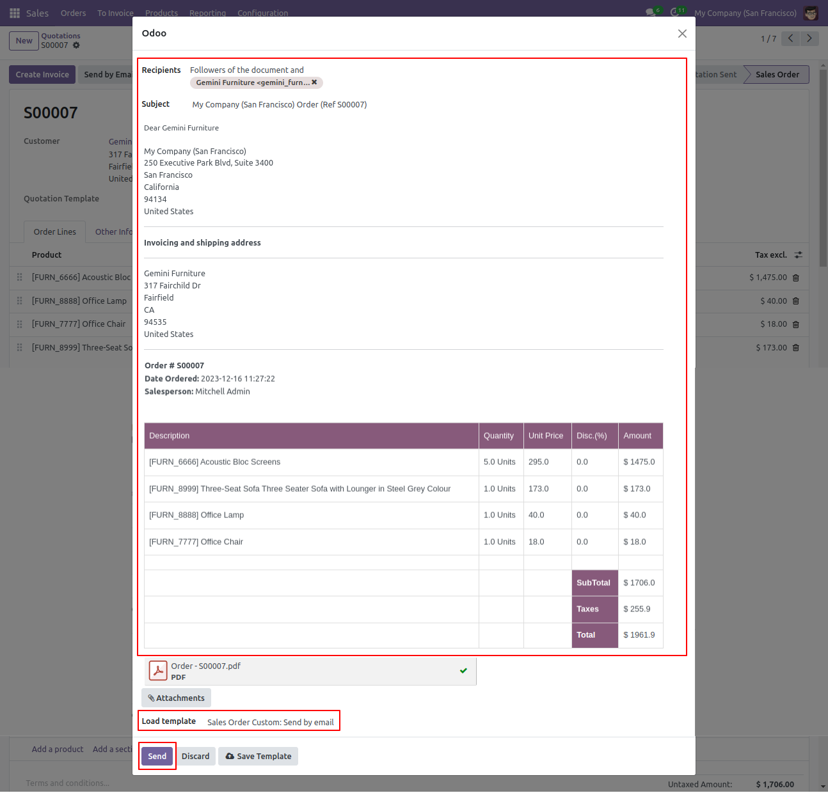The height and width of the screenshot is (793, 828).
Task: Click the Total amount $ 1961.9
Action: click(639, 635)
